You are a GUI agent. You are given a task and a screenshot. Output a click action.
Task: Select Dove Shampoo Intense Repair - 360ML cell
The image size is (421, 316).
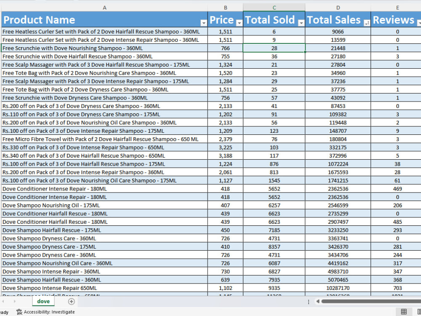click(x=104, y=271)
